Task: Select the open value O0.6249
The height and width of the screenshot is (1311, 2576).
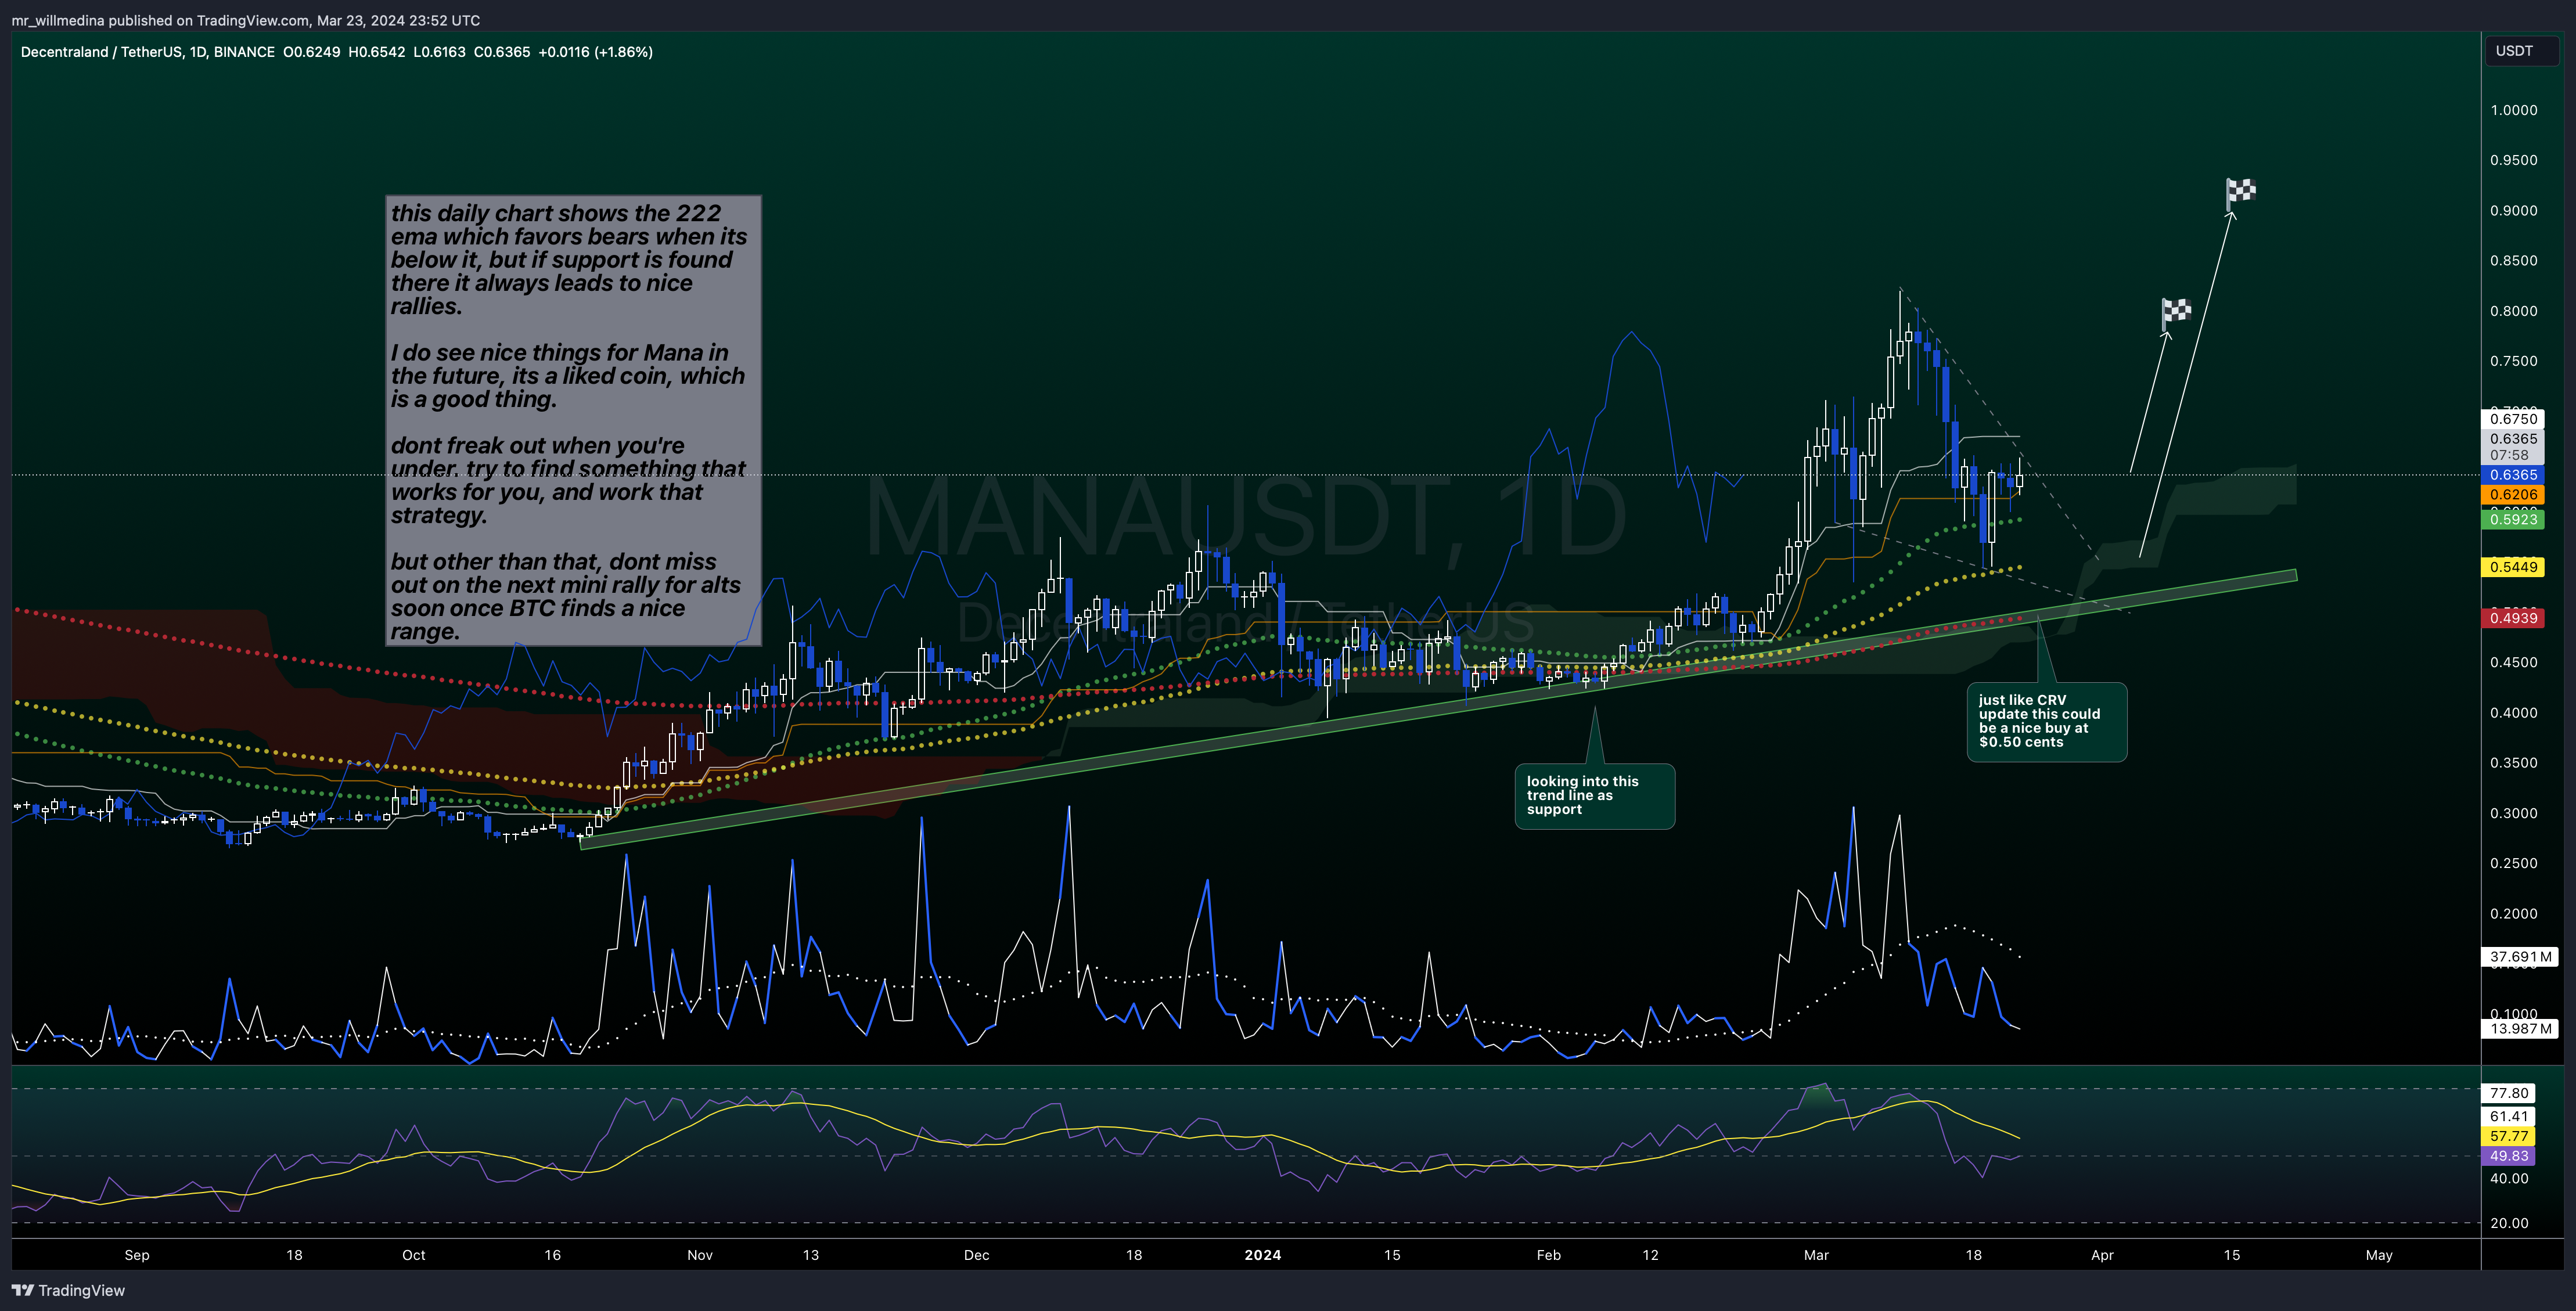Action: tap(311, 52)
